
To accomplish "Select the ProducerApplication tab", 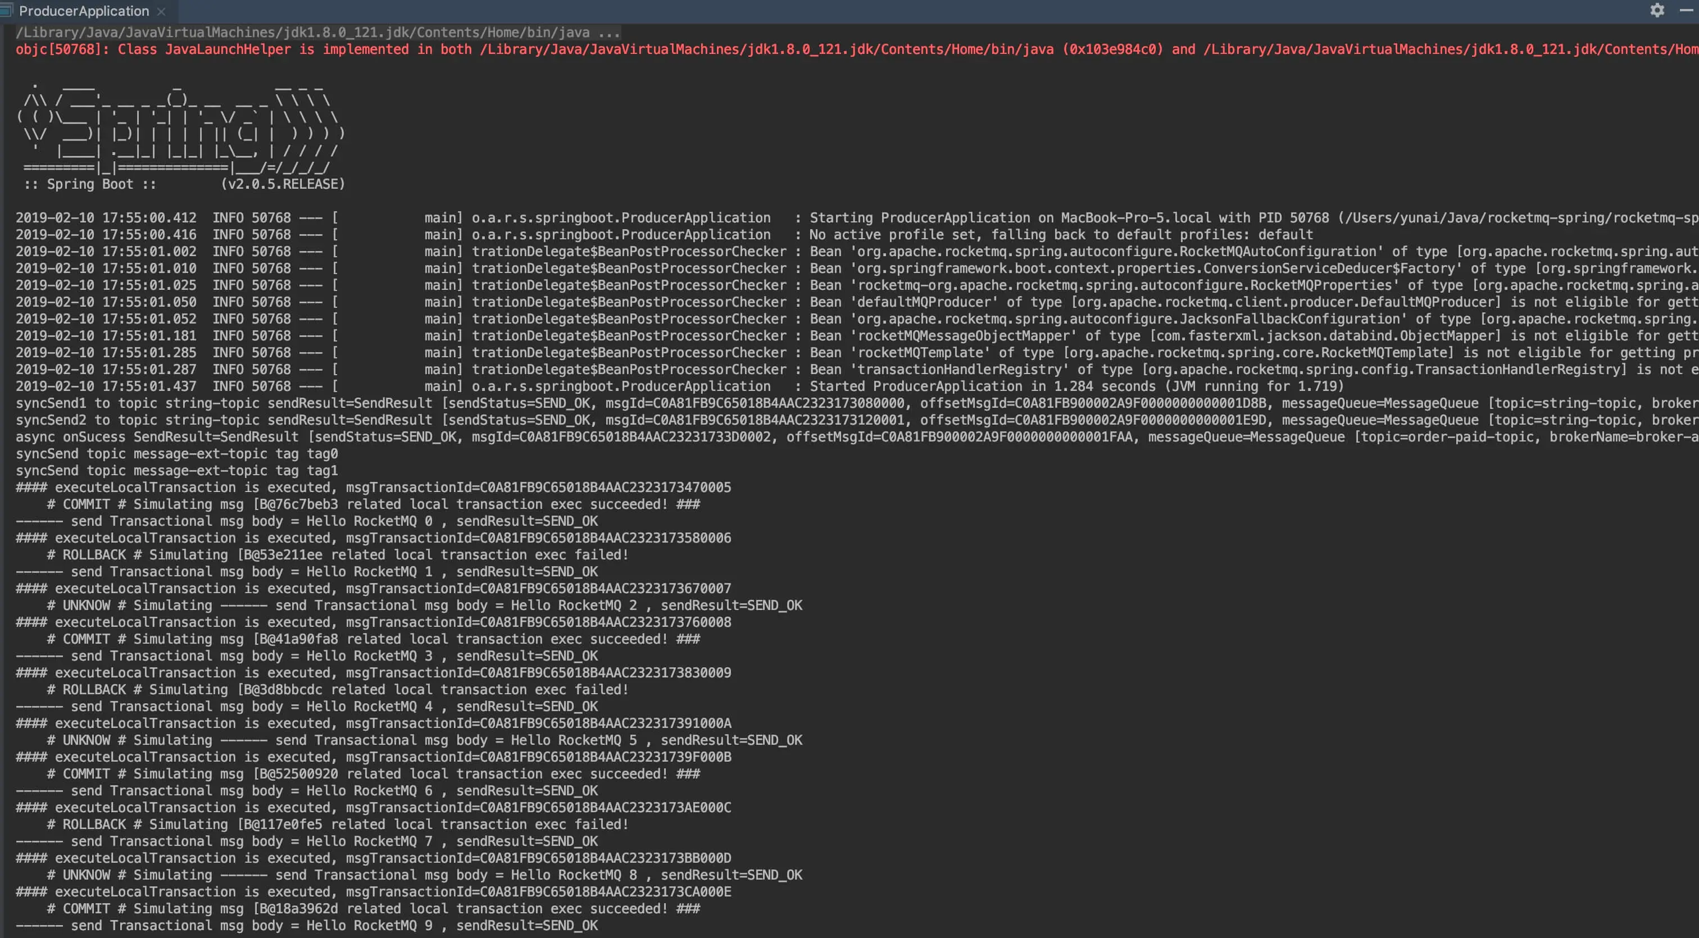I will tap(84, 11).
